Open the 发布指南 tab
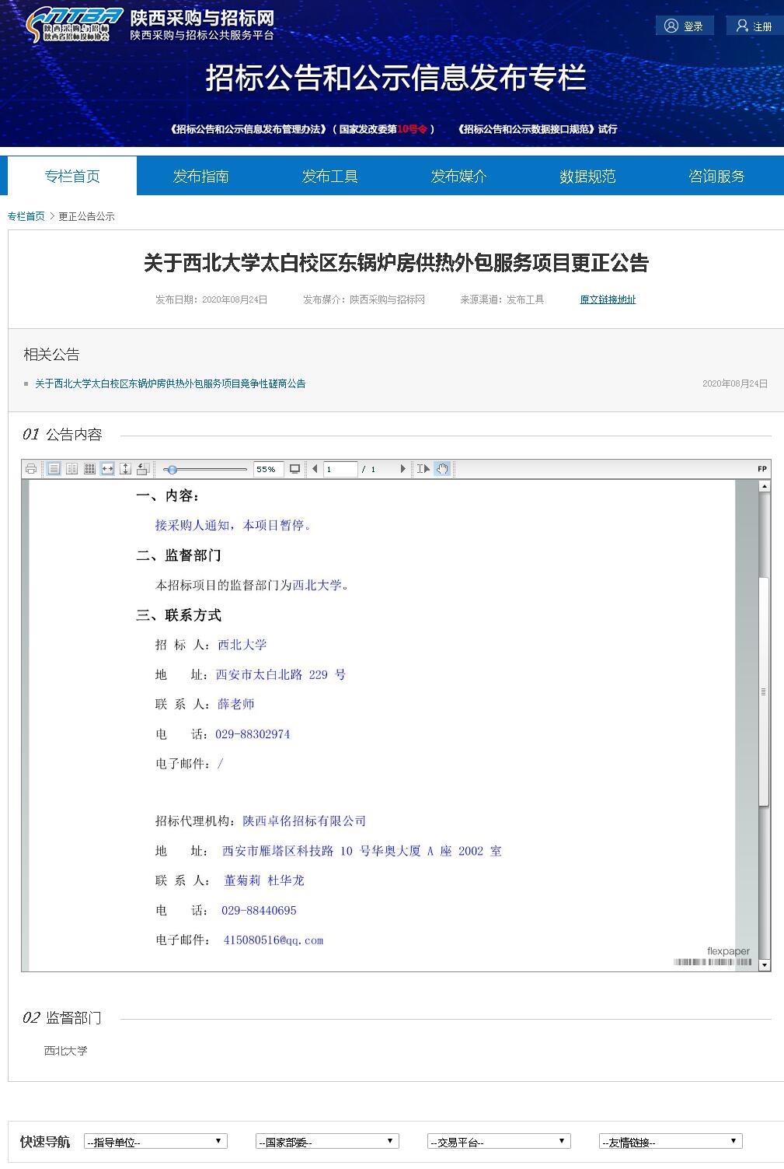This screenshot has height=1169, width=784. point(200,177)
